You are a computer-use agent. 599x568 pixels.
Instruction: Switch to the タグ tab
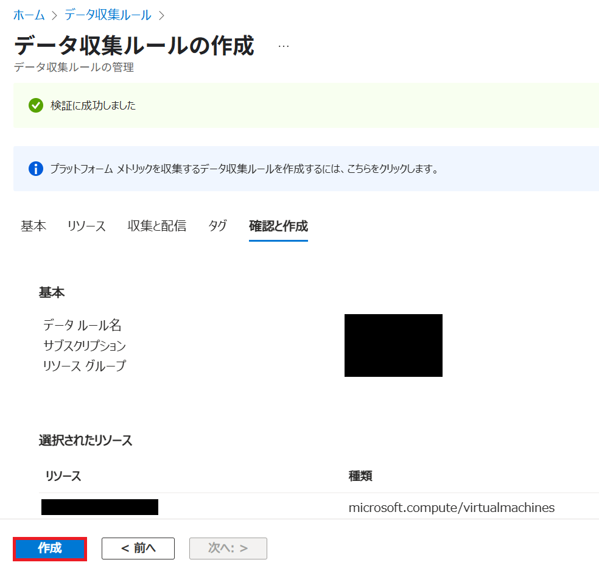coord(217,226)
